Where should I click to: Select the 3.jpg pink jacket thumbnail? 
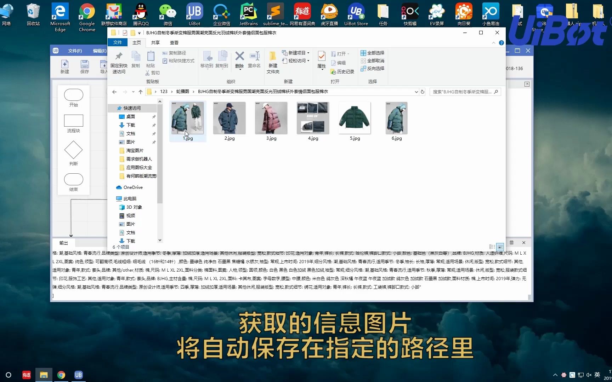click(271, 118)
